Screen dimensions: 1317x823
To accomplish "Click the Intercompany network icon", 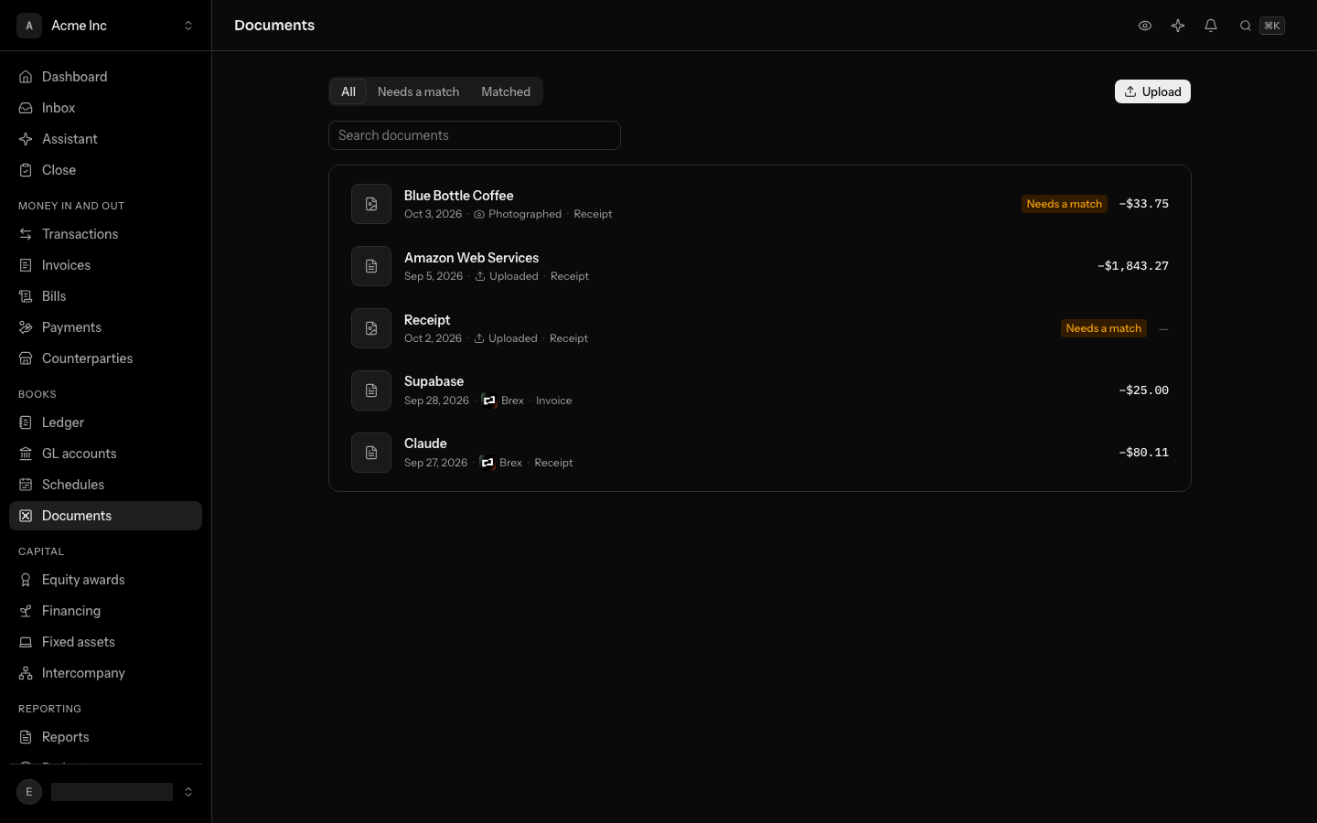I will coord(26,673).
